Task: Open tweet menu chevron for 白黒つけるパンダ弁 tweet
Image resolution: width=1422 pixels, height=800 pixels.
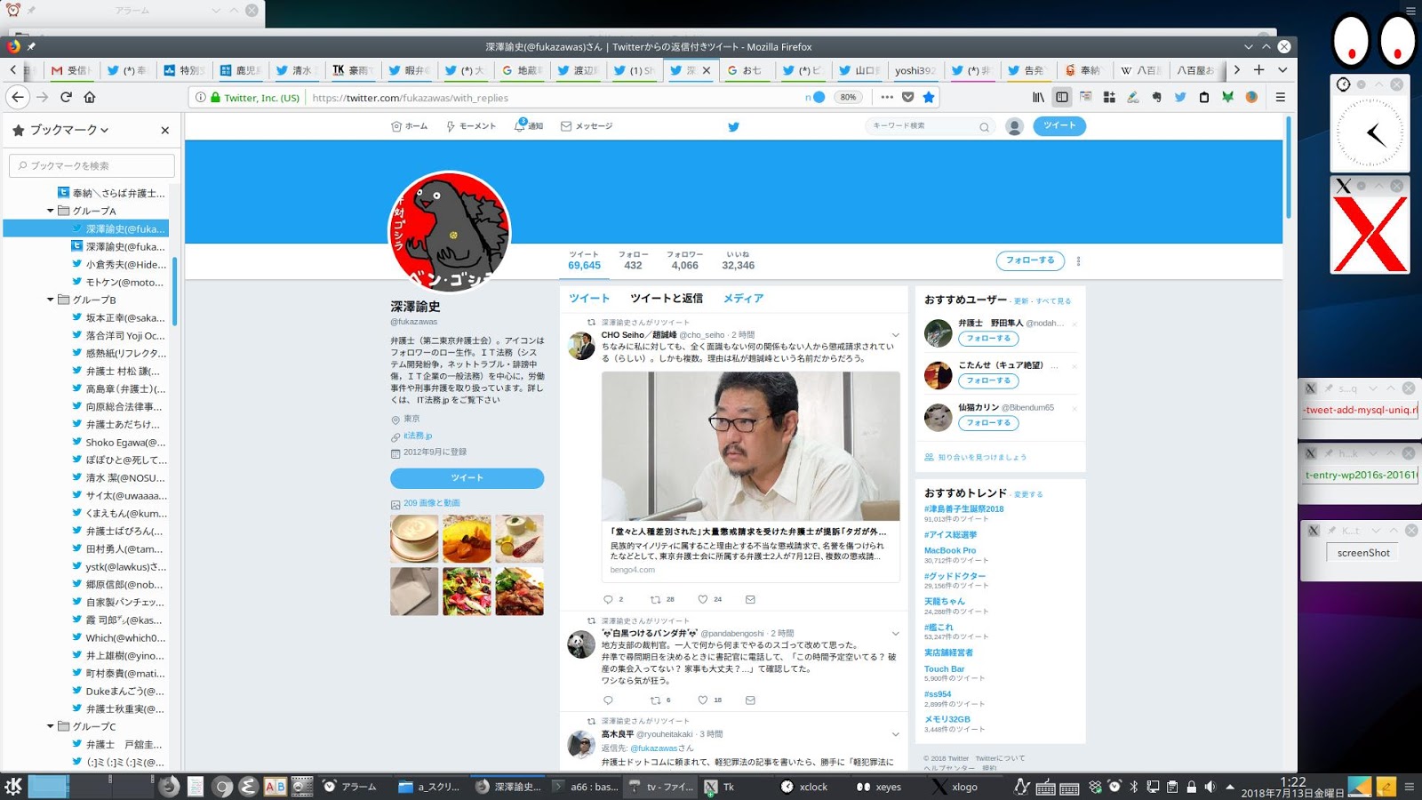Action: pos(895,634)
